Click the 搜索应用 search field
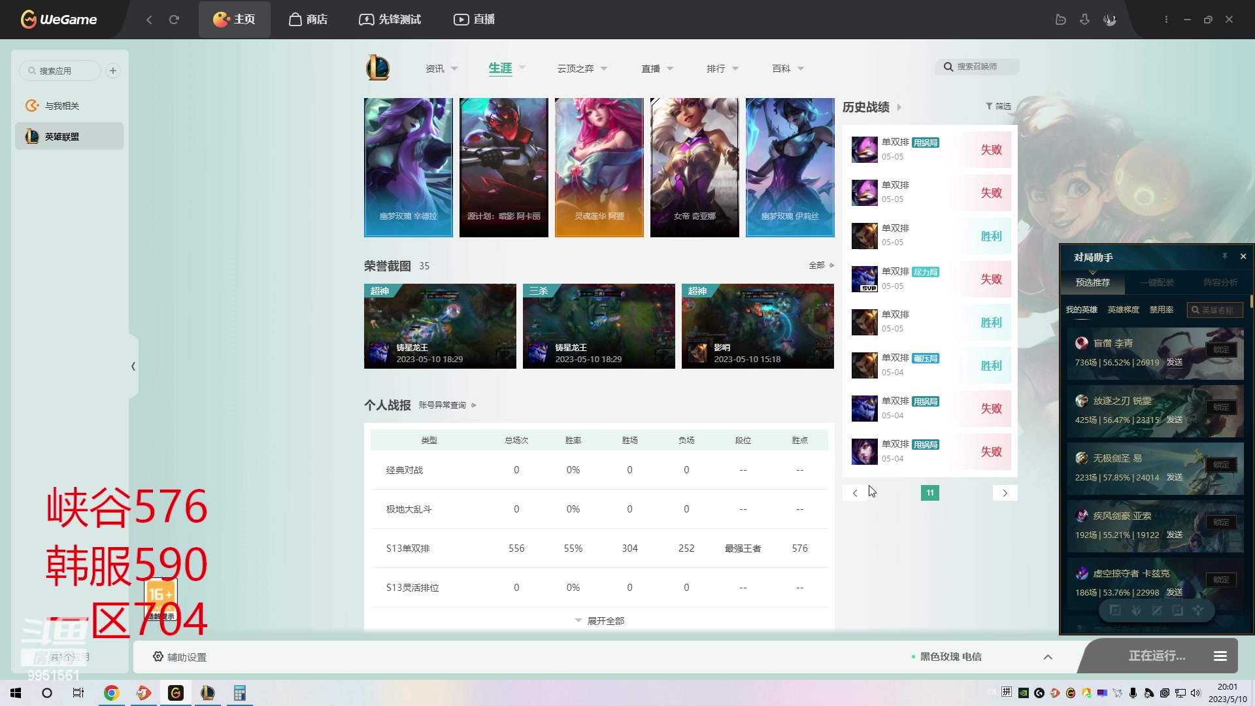 click(60, 71)
